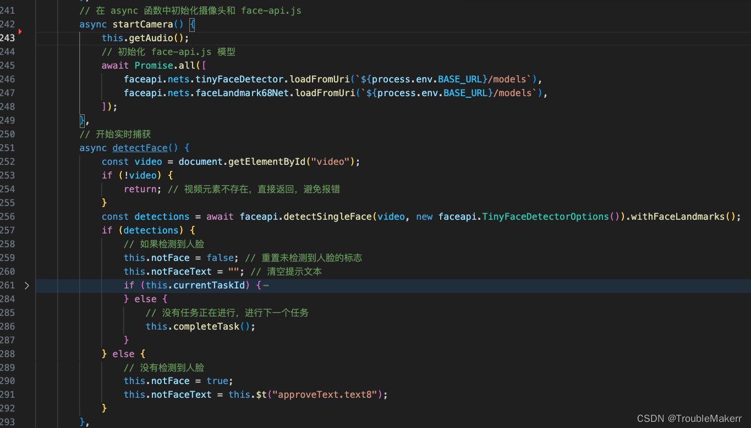
Task: Click the comment '没有检测到人脸' on line 289
Action: click(164, 368)
